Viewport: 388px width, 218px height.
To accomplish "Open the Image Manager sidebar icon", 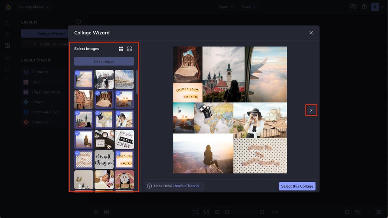I will 7,22.
